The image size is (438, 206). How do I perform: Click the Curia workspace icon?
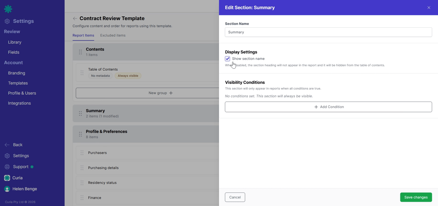click(x=7, y=178)
